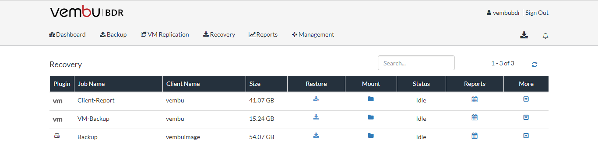Open the Backup menu

point(113,34)
